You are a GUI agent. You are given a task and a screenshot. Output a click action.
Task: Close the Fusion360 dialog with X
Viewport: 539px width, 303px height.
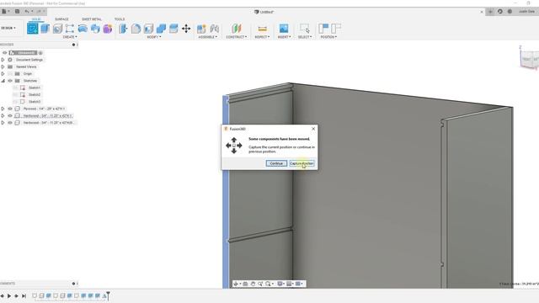(x=313, y=129)
